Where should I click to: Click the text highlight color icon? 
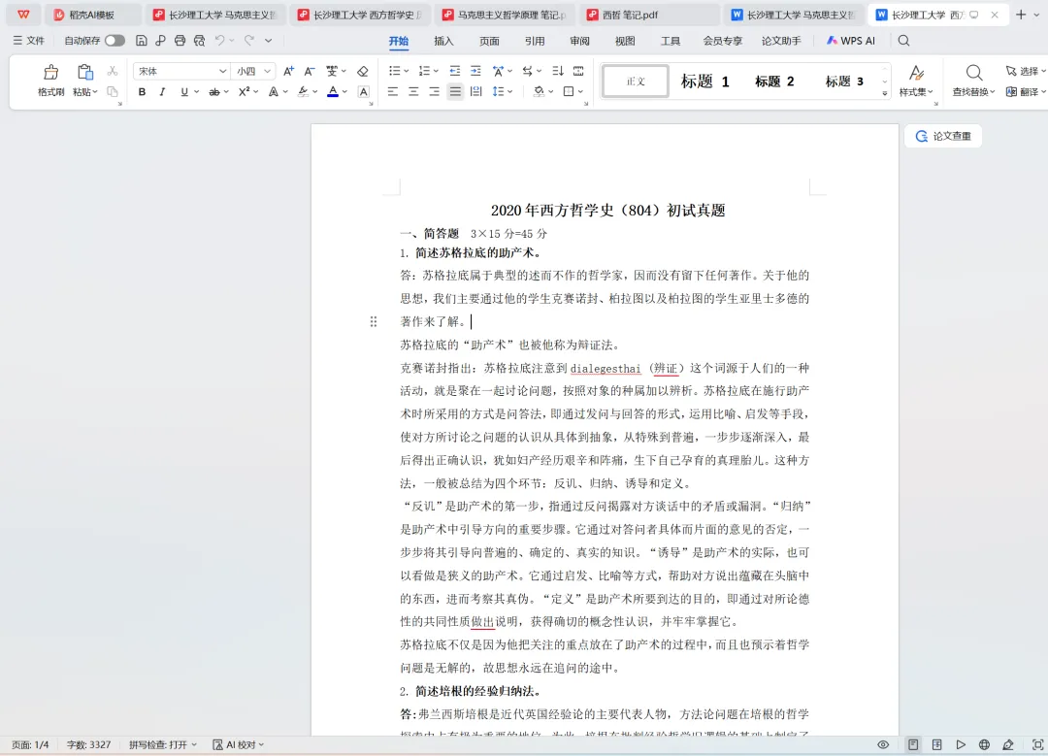[304, 91]
